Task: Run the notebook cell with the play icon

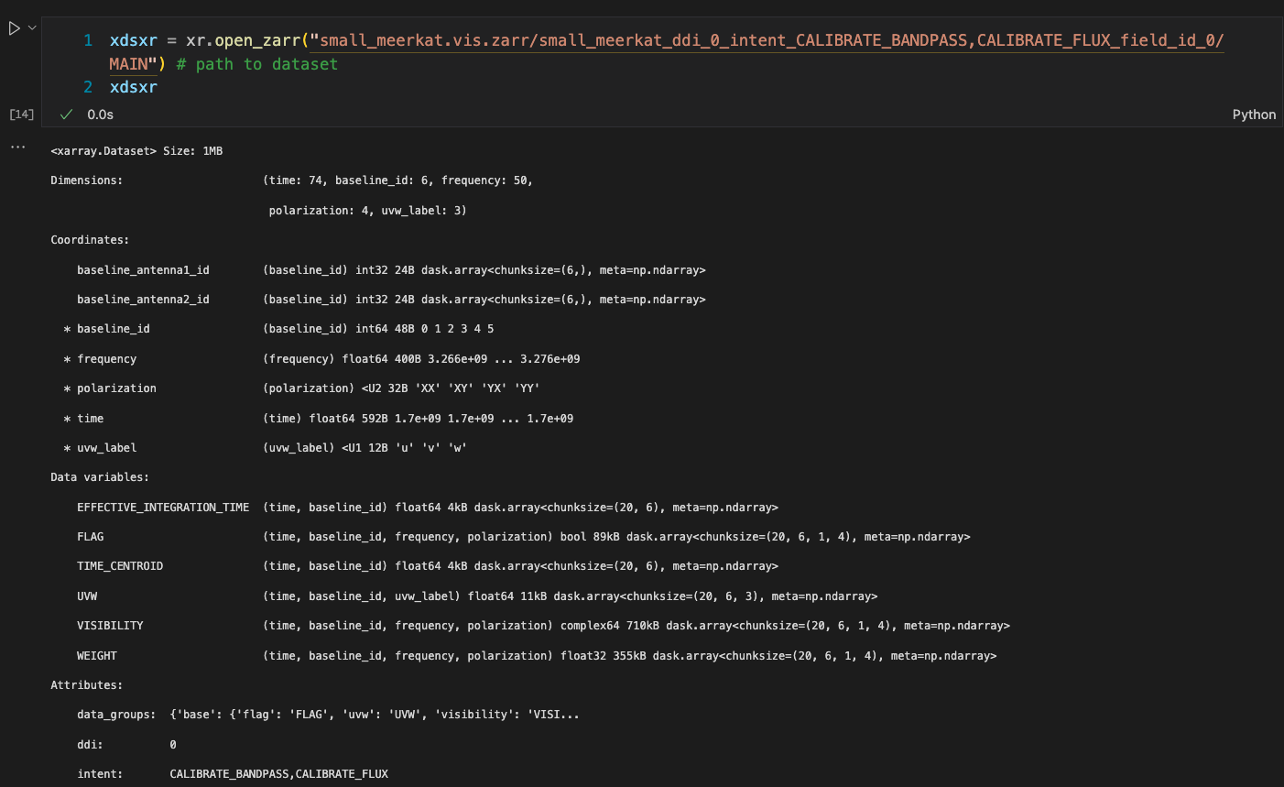Action: click(x=14, y=28)
